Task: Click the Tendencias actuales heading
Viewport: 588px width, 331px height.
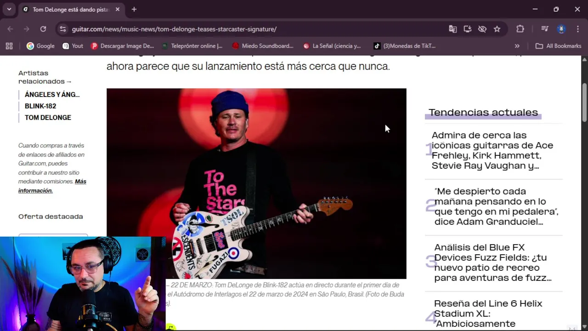Action: pos(483,113)
